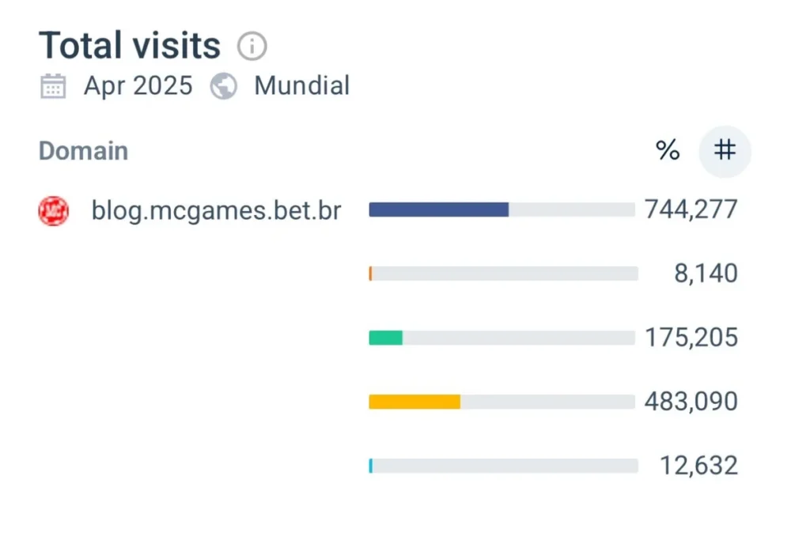The width and height of the screenshot is (810, 536).
Task: Click the red mcgames favicon icon
Action: [x=54, y=211]
